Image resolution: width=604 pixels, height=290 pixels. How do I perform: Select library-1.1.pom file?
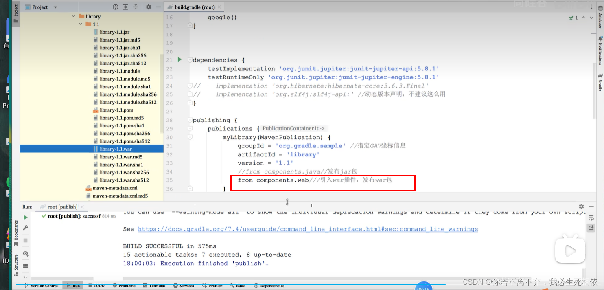tap(116, 110)
